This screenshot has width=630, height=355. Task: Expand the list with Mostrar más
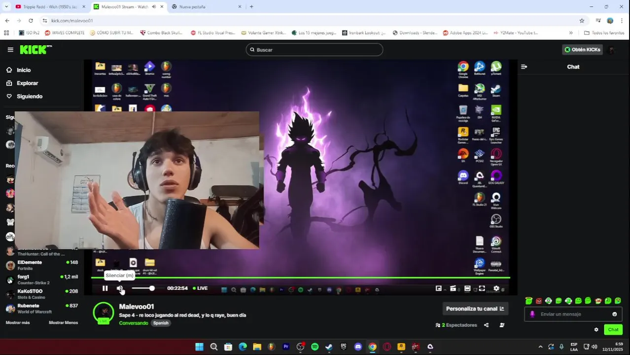[18, 322]
